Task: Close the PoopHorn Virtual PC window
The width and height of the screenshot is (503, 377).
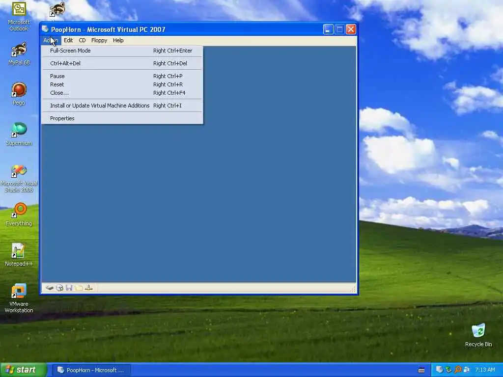Action: 351,29
